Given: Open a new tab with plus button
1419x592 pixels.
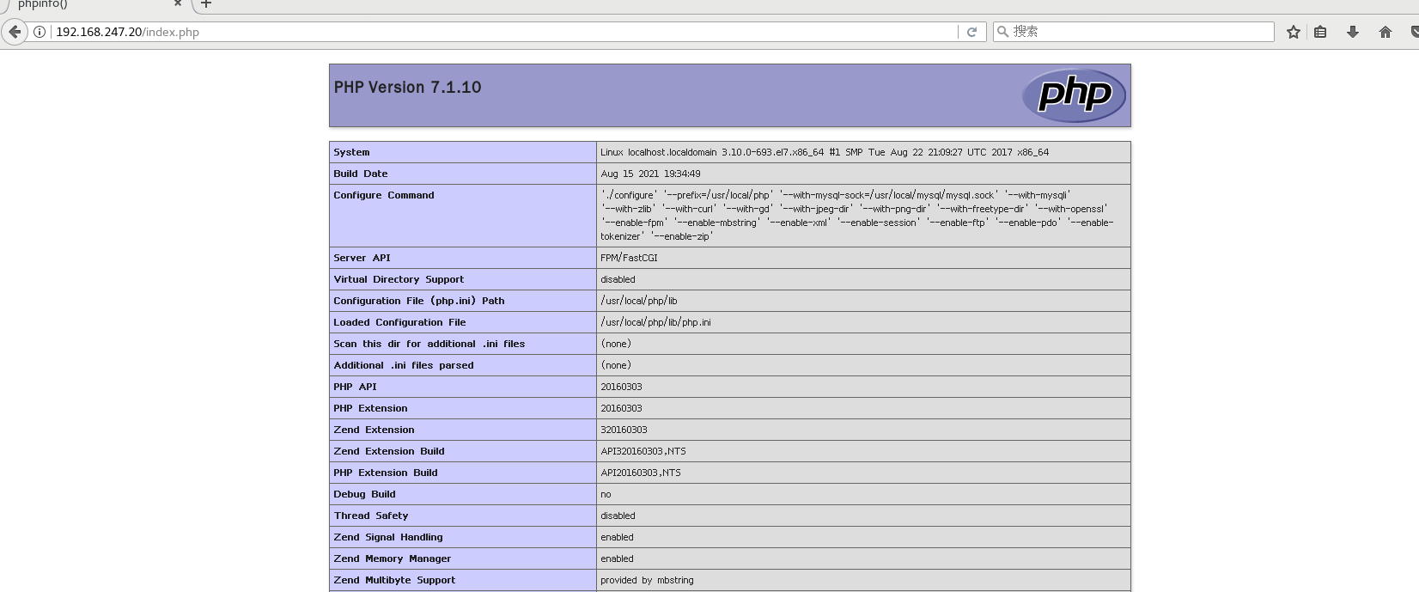Looking at the screenshot, I should pos(206,3).
